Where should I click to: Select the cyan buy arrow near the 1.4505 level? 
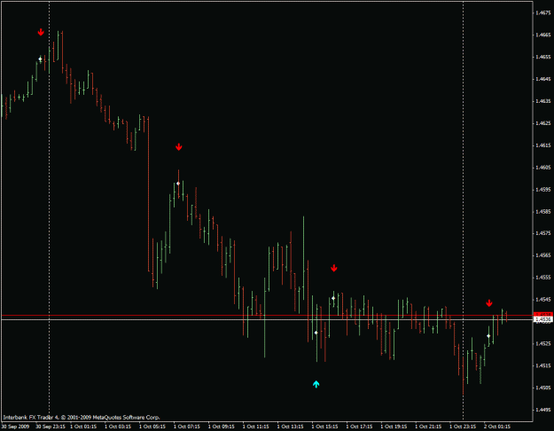(316, 384)
